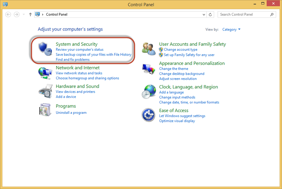Click Change desktop background
Image resolution: width=282 pixels, height=189 pixels.
[182, 74]
